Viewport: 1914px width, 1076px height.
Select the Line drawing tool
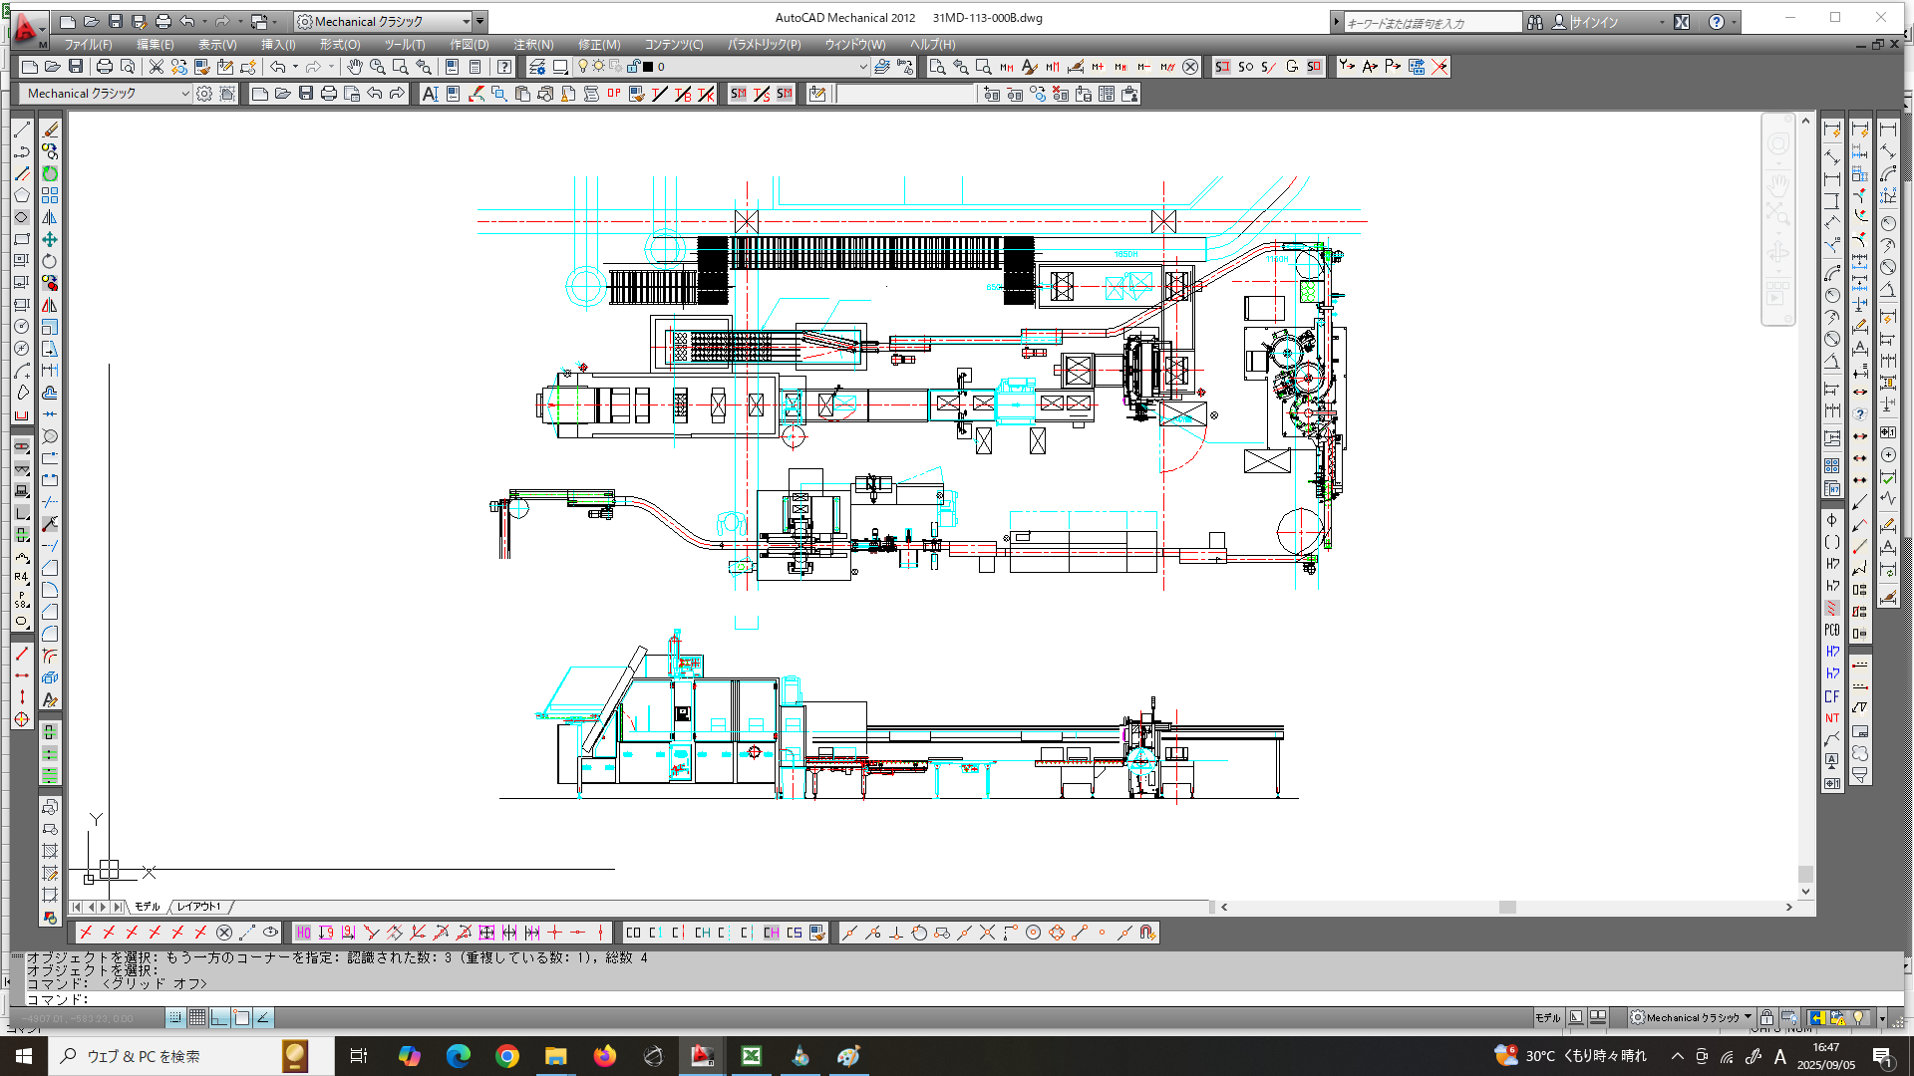click(22, 131)
